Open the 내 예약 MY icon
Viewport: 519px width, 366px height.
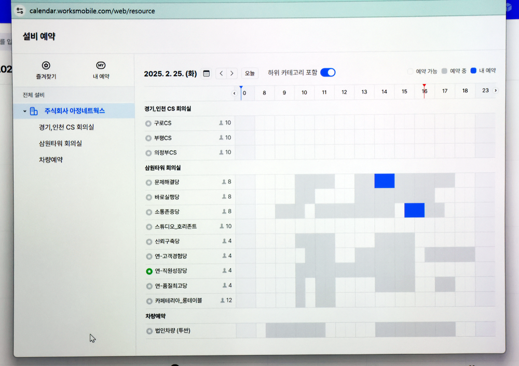[101, 65]
